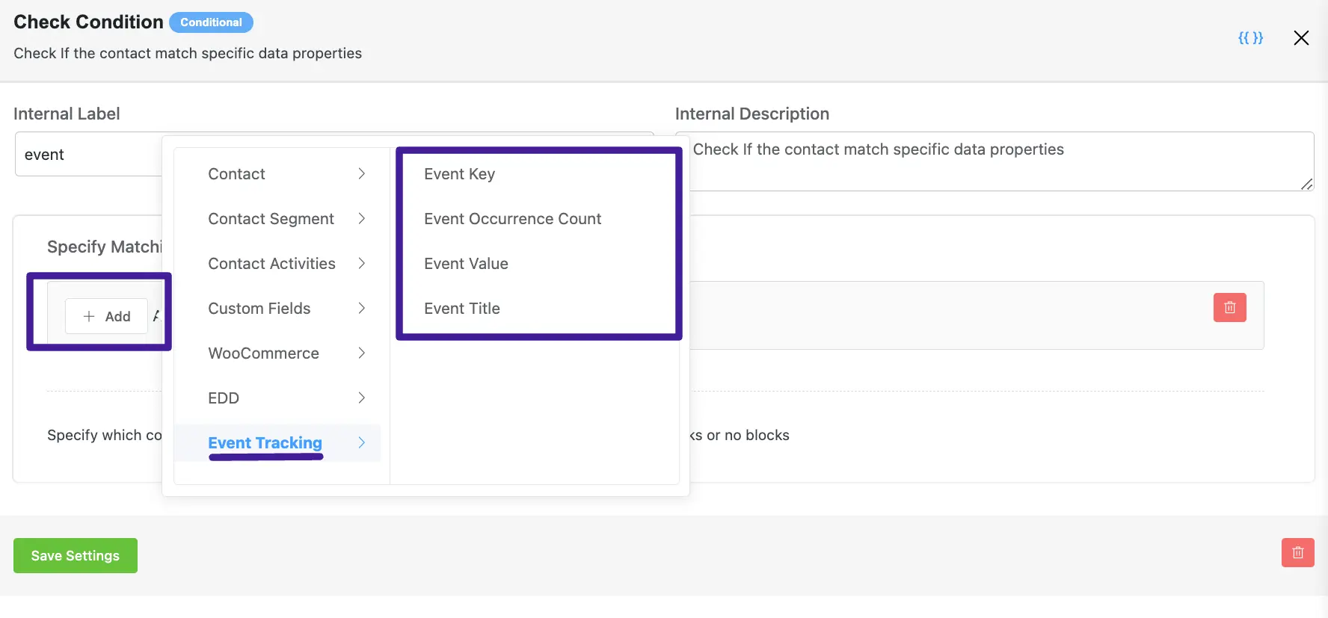Click the bottom red trash delete button

(x=1297, y=552)
